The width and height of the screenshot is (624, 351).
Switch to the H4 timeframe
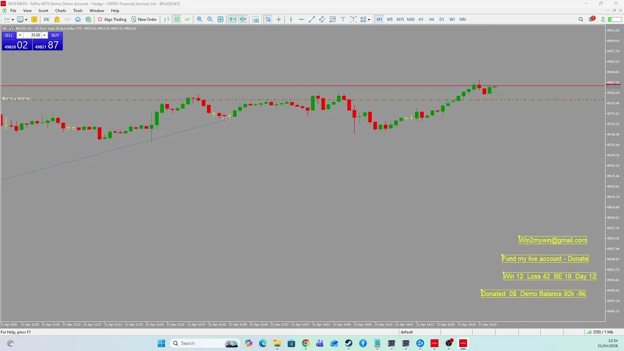[x=431, y=19]
